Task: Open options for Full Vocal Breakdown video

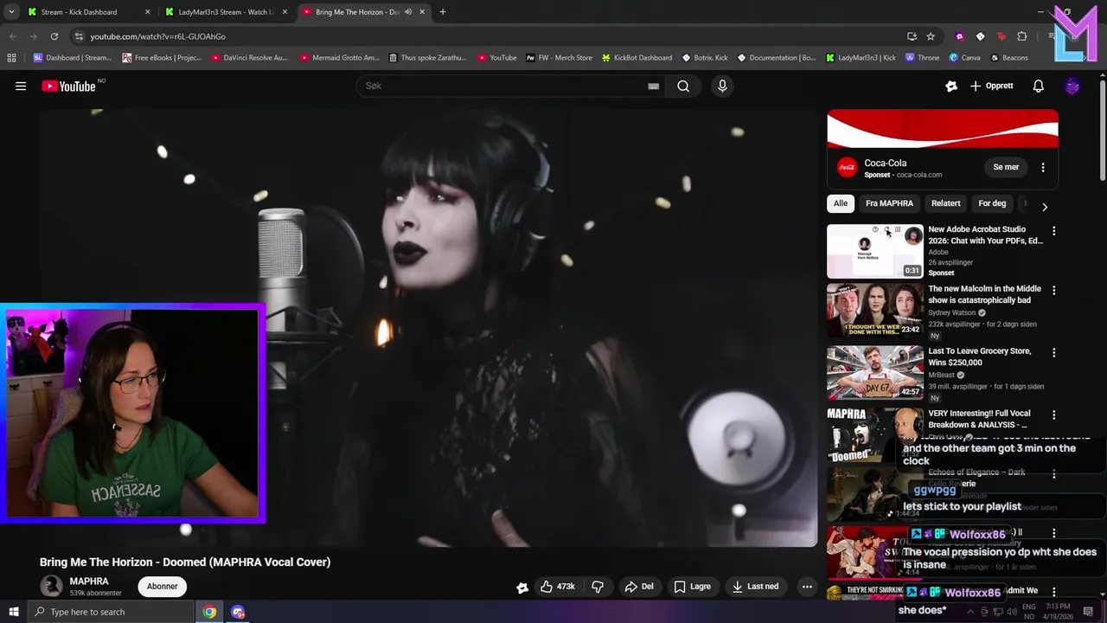Action: tap(1053, 414)
